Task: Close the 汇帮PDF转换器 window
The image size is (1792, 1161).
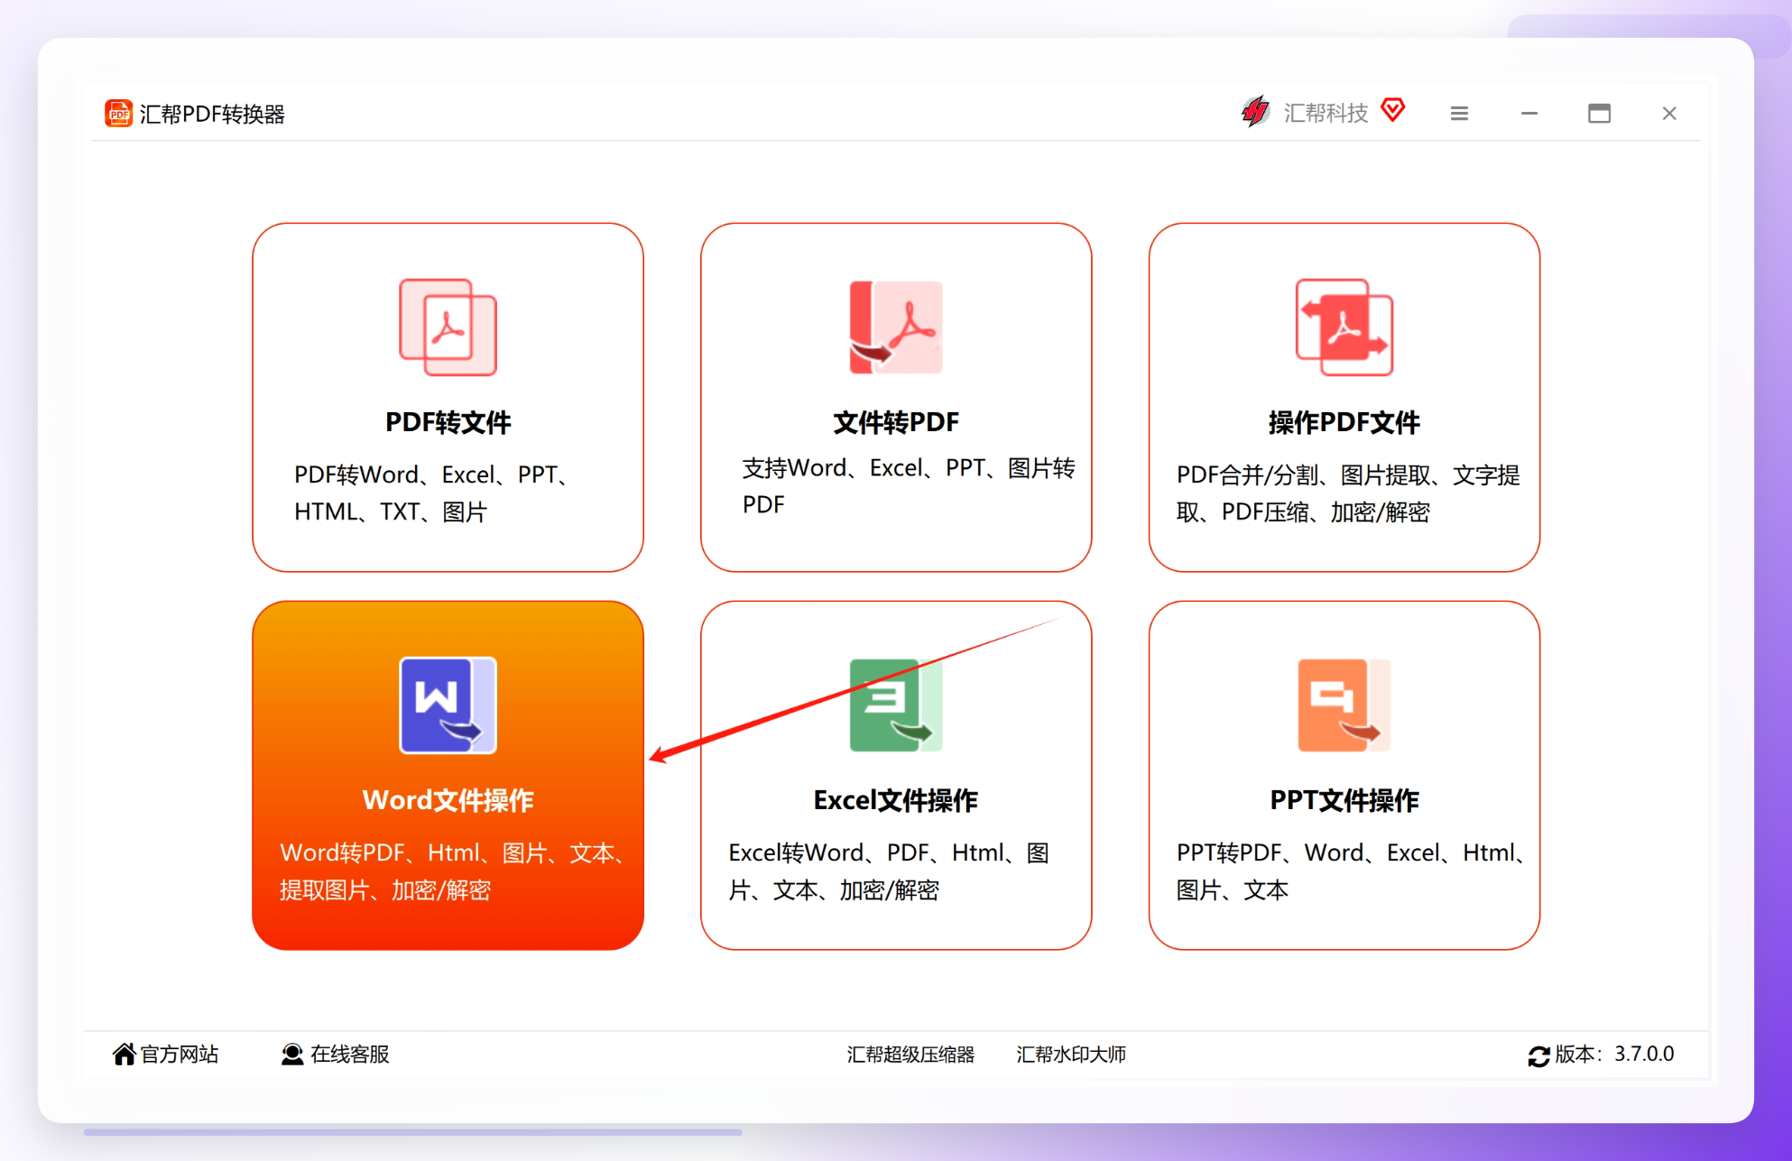Action: 1669,114
